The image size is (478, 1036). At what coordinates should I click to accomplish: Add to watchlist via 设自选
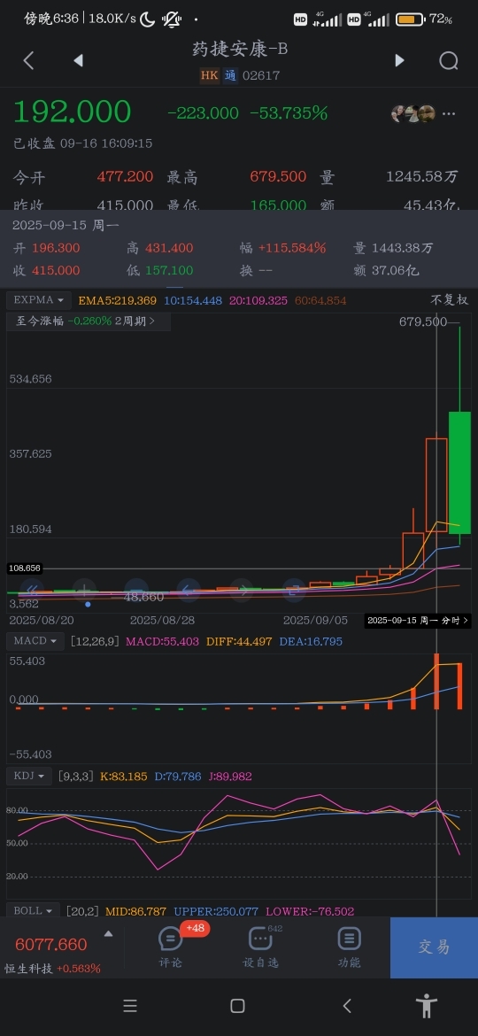(x=260, y=947)
